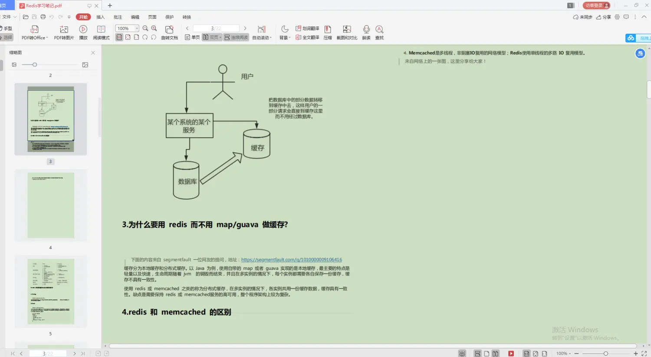Toggle eye-protection mode in status bar

462,353
